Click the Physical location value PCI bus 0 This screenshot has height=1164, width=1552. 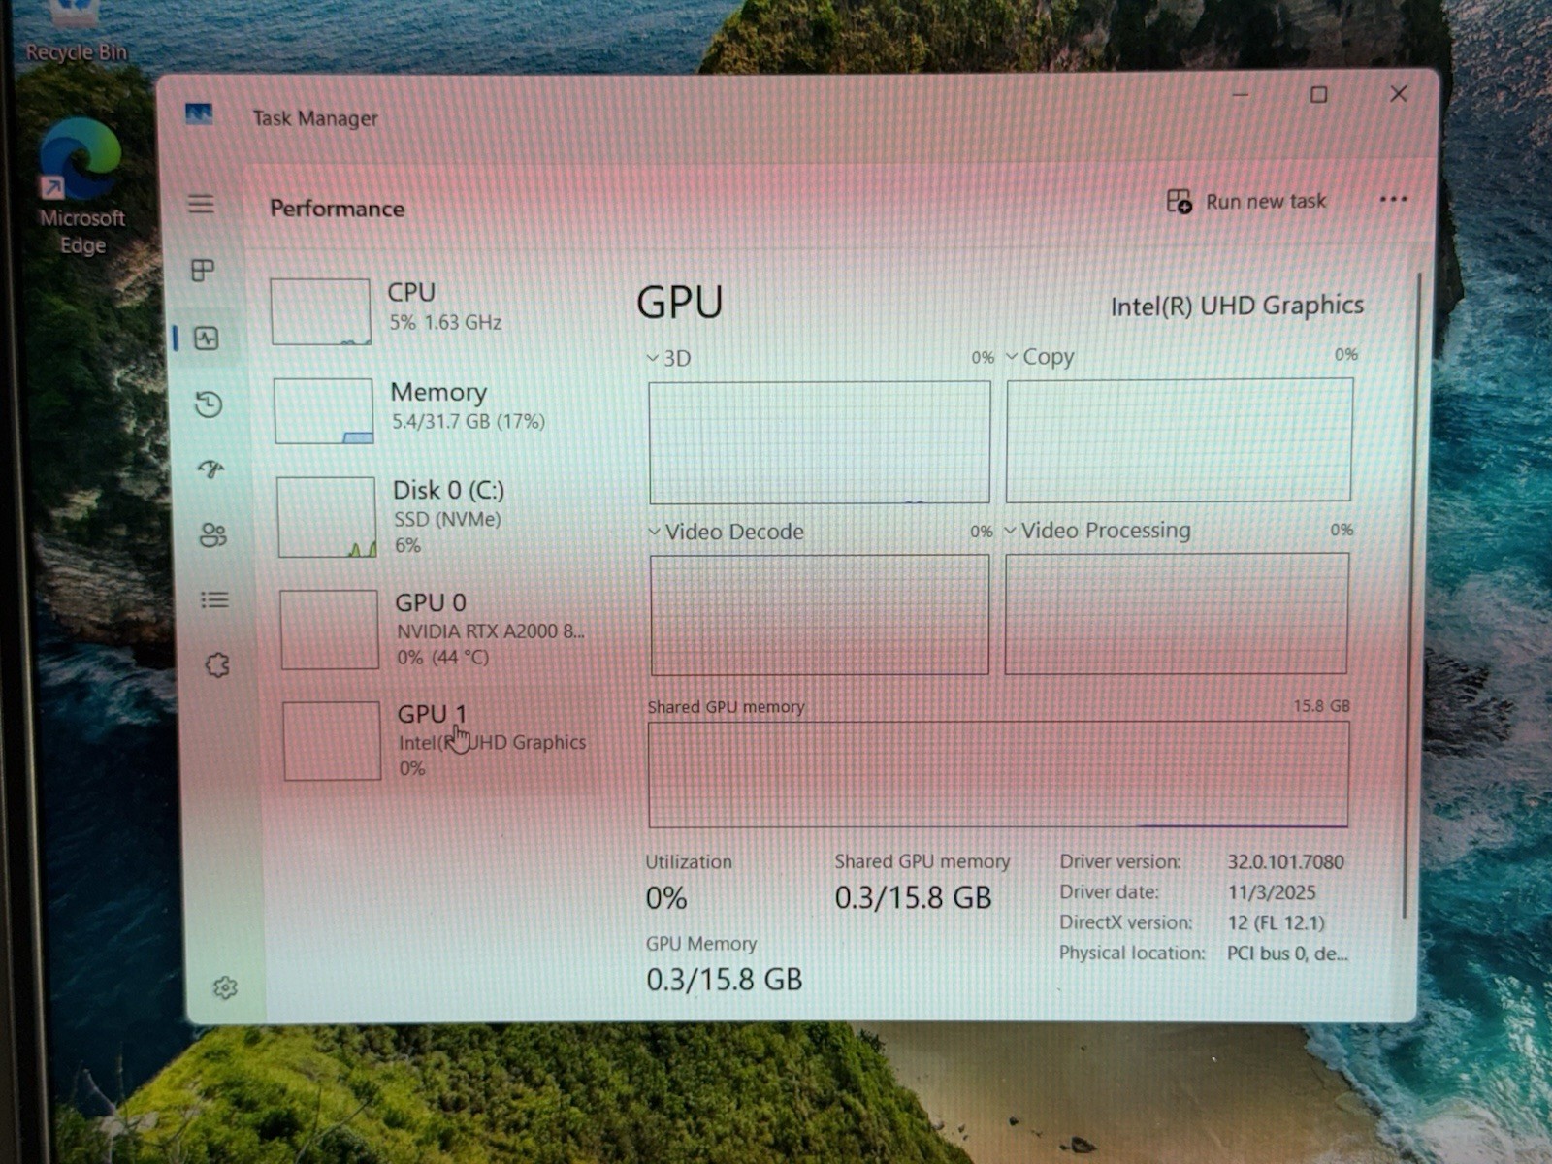(x=1287, y=954)
